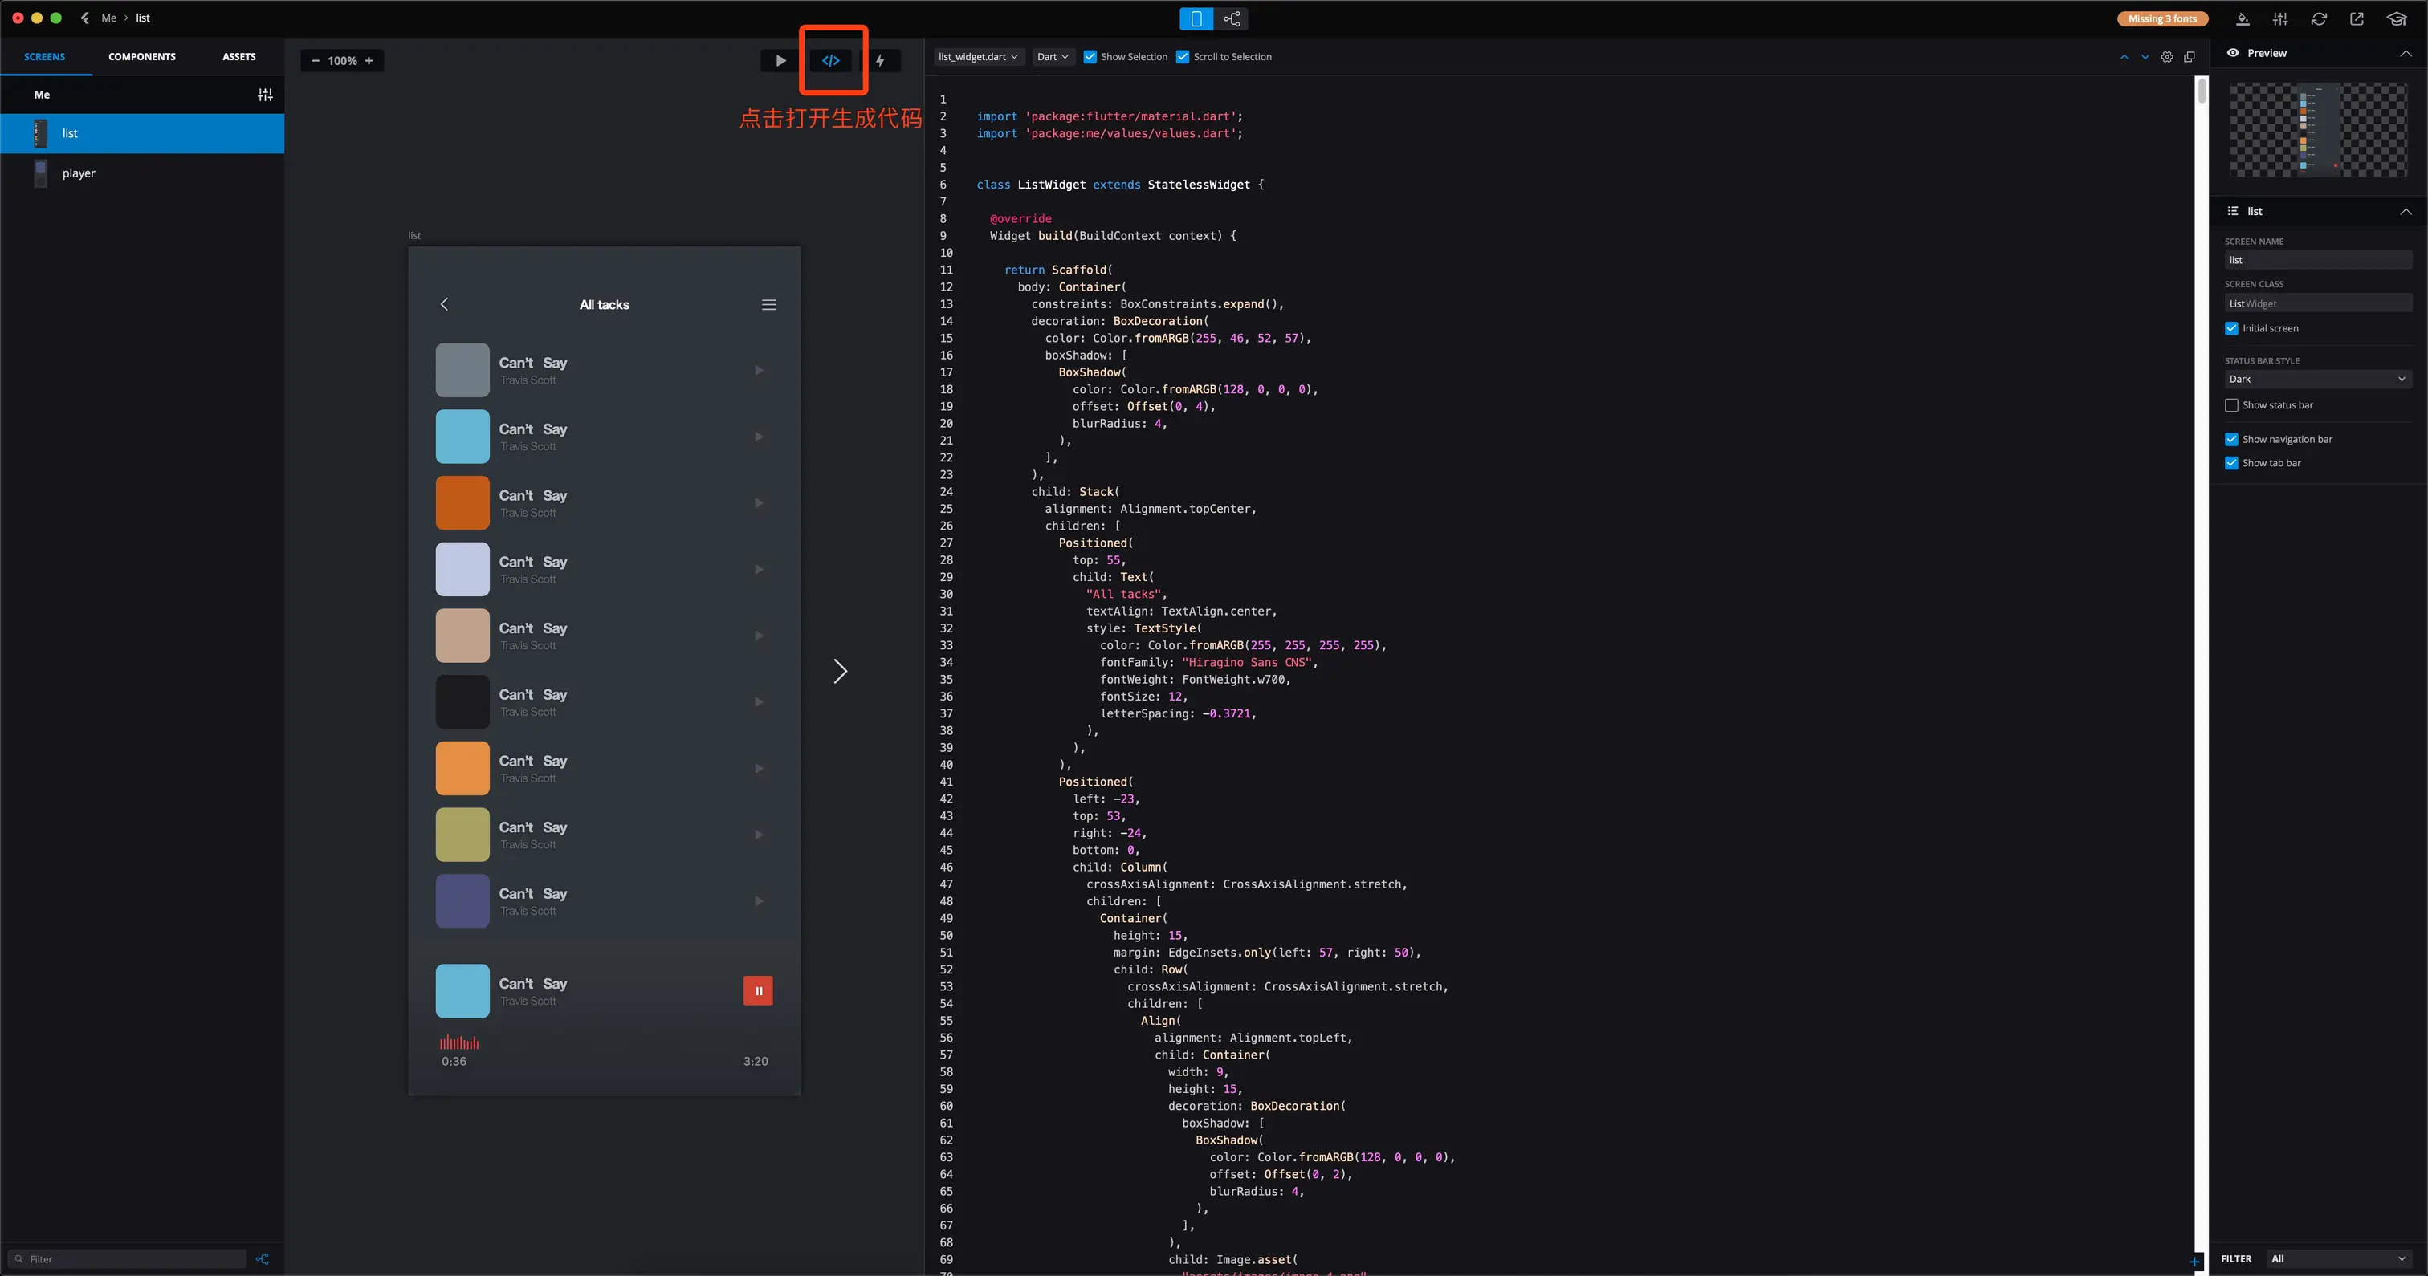2428x1276 pixels.
Task: Open the export share icon in the top bar
Action: click(x=2357, y=18)
